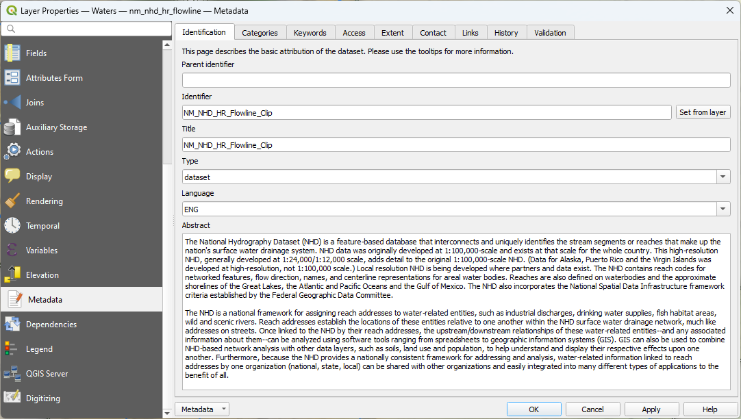Open the Help button
Viewport: 741px width, 419px height.
pyautogui.click(x=709, y=409)
